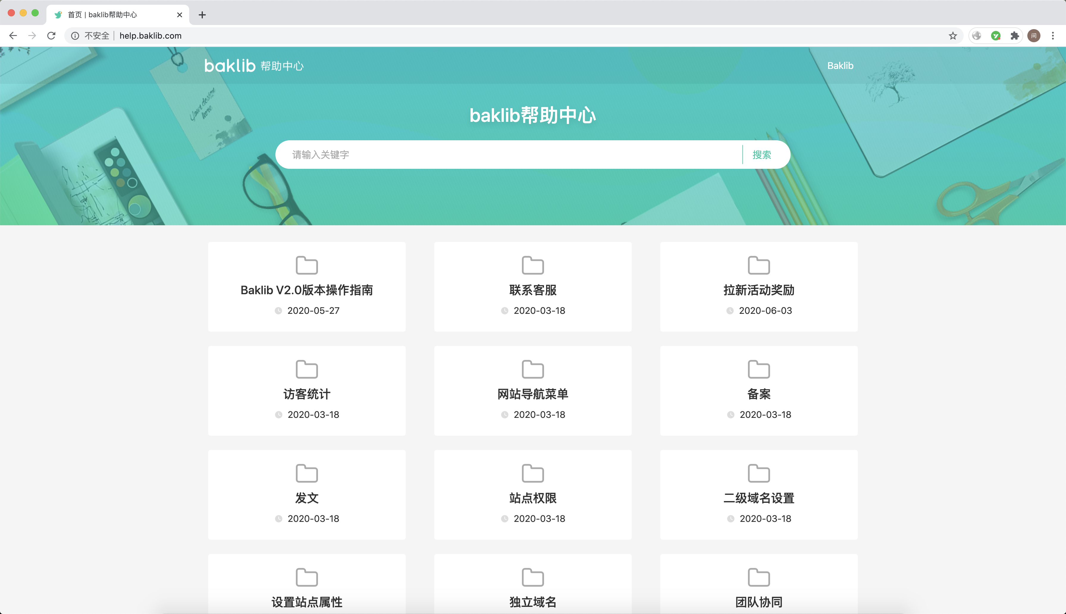The height and width of the screenshot is (614, 1066).
Task: Click folder icon above 联系客服
Action: pos(533,265)
